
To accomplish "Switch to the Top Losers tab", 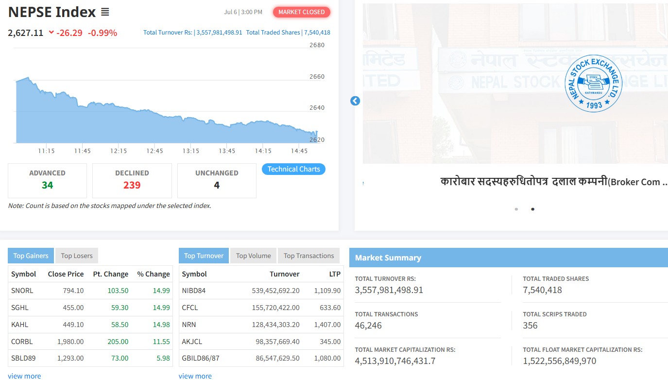I will tap(77, 256).
